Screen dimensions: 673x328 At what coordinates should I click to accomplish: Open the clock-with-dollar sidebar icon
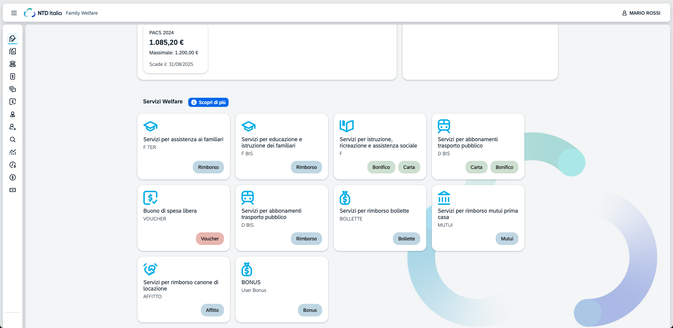(13, 165)
